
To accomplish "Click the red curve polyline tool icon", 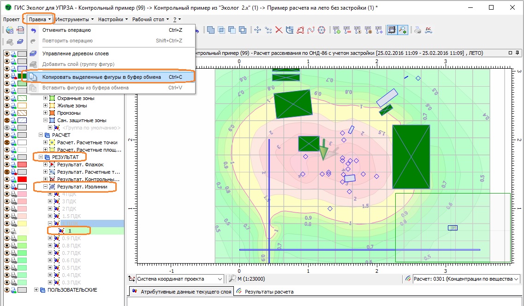I will [x=311, y=30].
